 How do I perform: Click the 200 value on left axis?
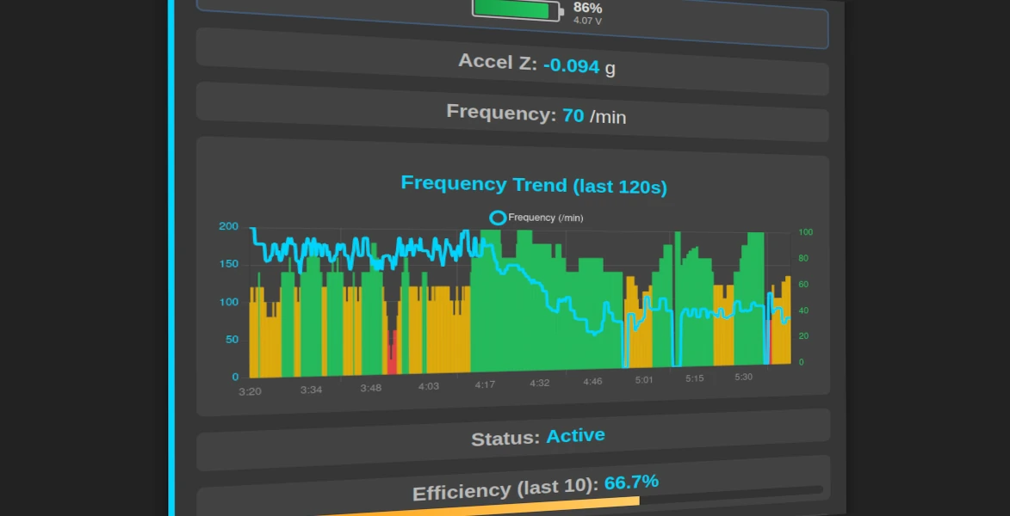click(x=229, y=226)
